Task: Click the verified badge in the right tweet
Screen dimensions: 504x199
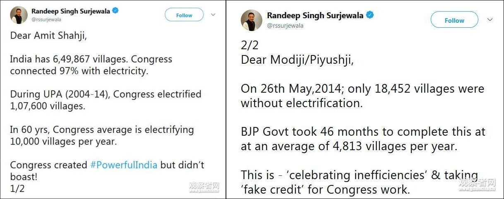Action: point(370,15)
